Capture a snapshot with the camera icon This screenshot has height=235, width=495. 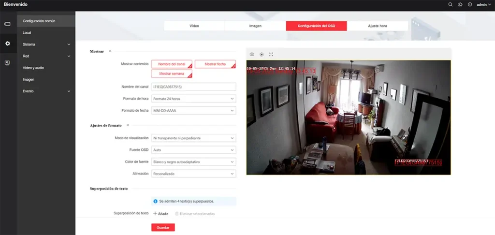click(x=252, y=54)
